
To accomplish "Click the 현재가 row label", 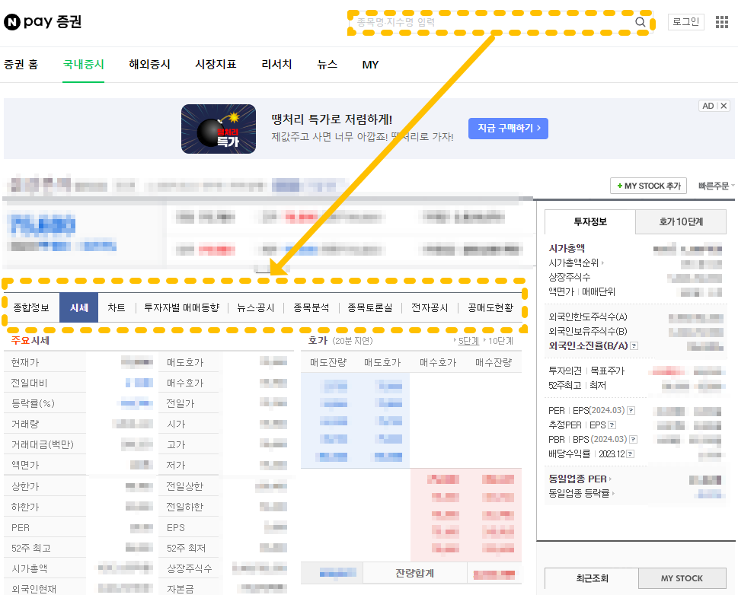I will (x=25, y=363).
